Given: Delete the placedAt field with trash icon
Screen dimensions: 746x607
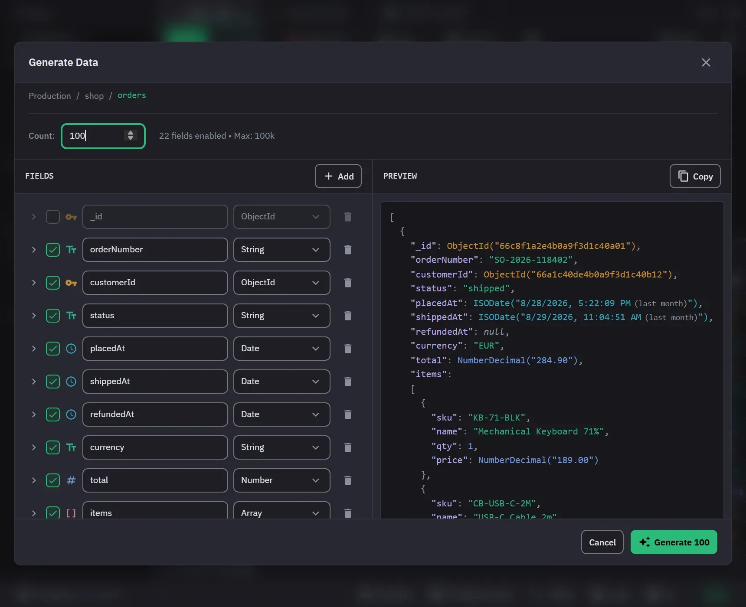Looking at the screenshot, I should coord(347,349).
